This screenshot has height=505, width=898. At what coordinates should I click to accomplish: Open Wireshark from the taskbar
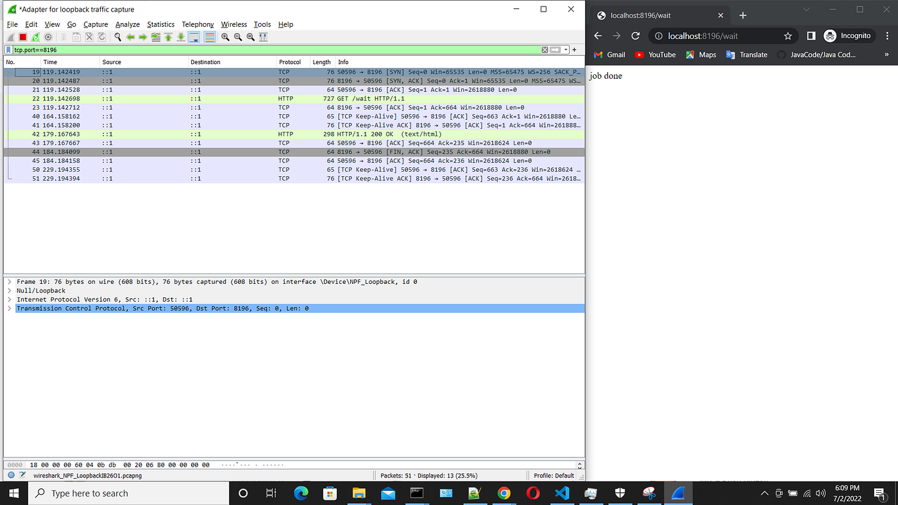click(677, 493)
